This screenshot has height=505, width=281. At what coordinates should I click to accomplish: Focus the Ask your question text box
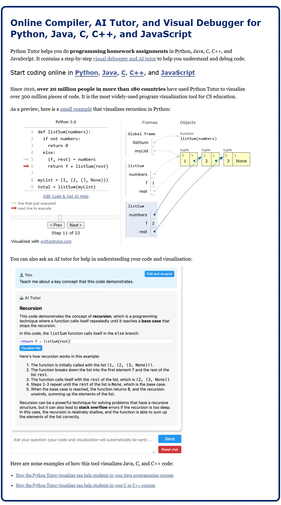coord(83,444)
